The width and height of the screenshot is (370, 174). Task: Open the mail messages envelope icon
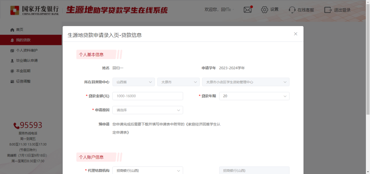[x=248, y=10]
